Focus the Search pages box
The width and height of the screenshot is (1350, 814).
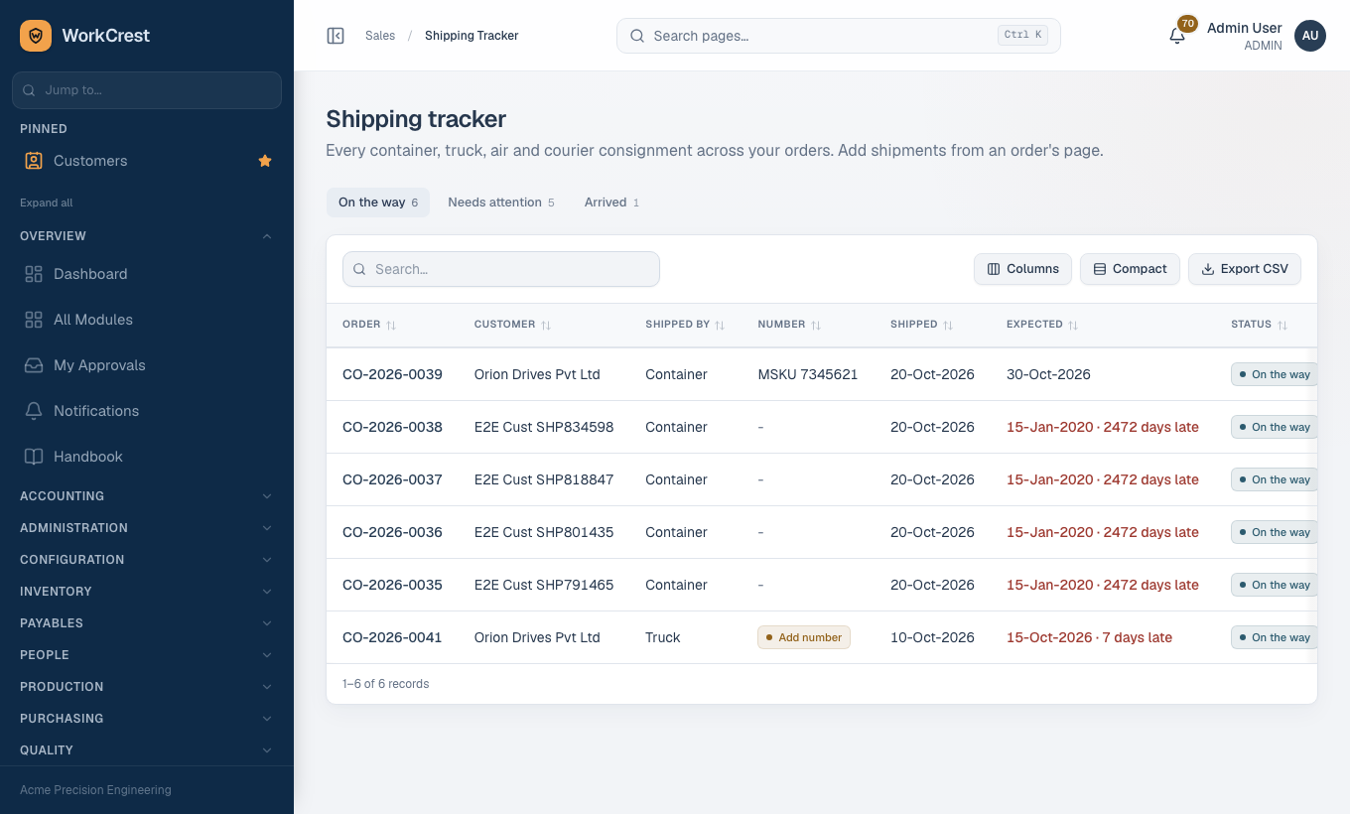[839, 36]
